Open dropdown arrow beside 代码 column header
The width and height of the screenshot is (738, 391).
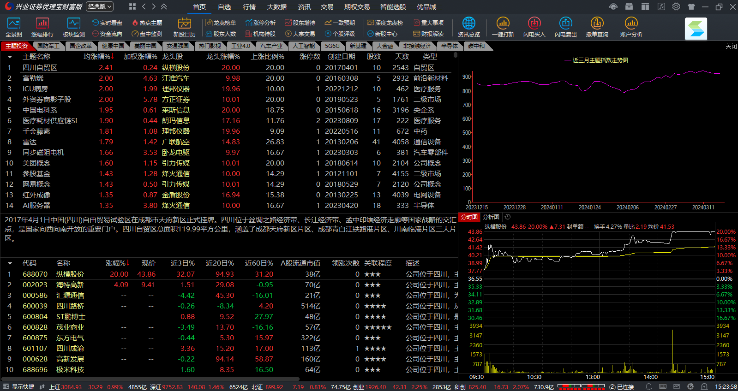9,263
